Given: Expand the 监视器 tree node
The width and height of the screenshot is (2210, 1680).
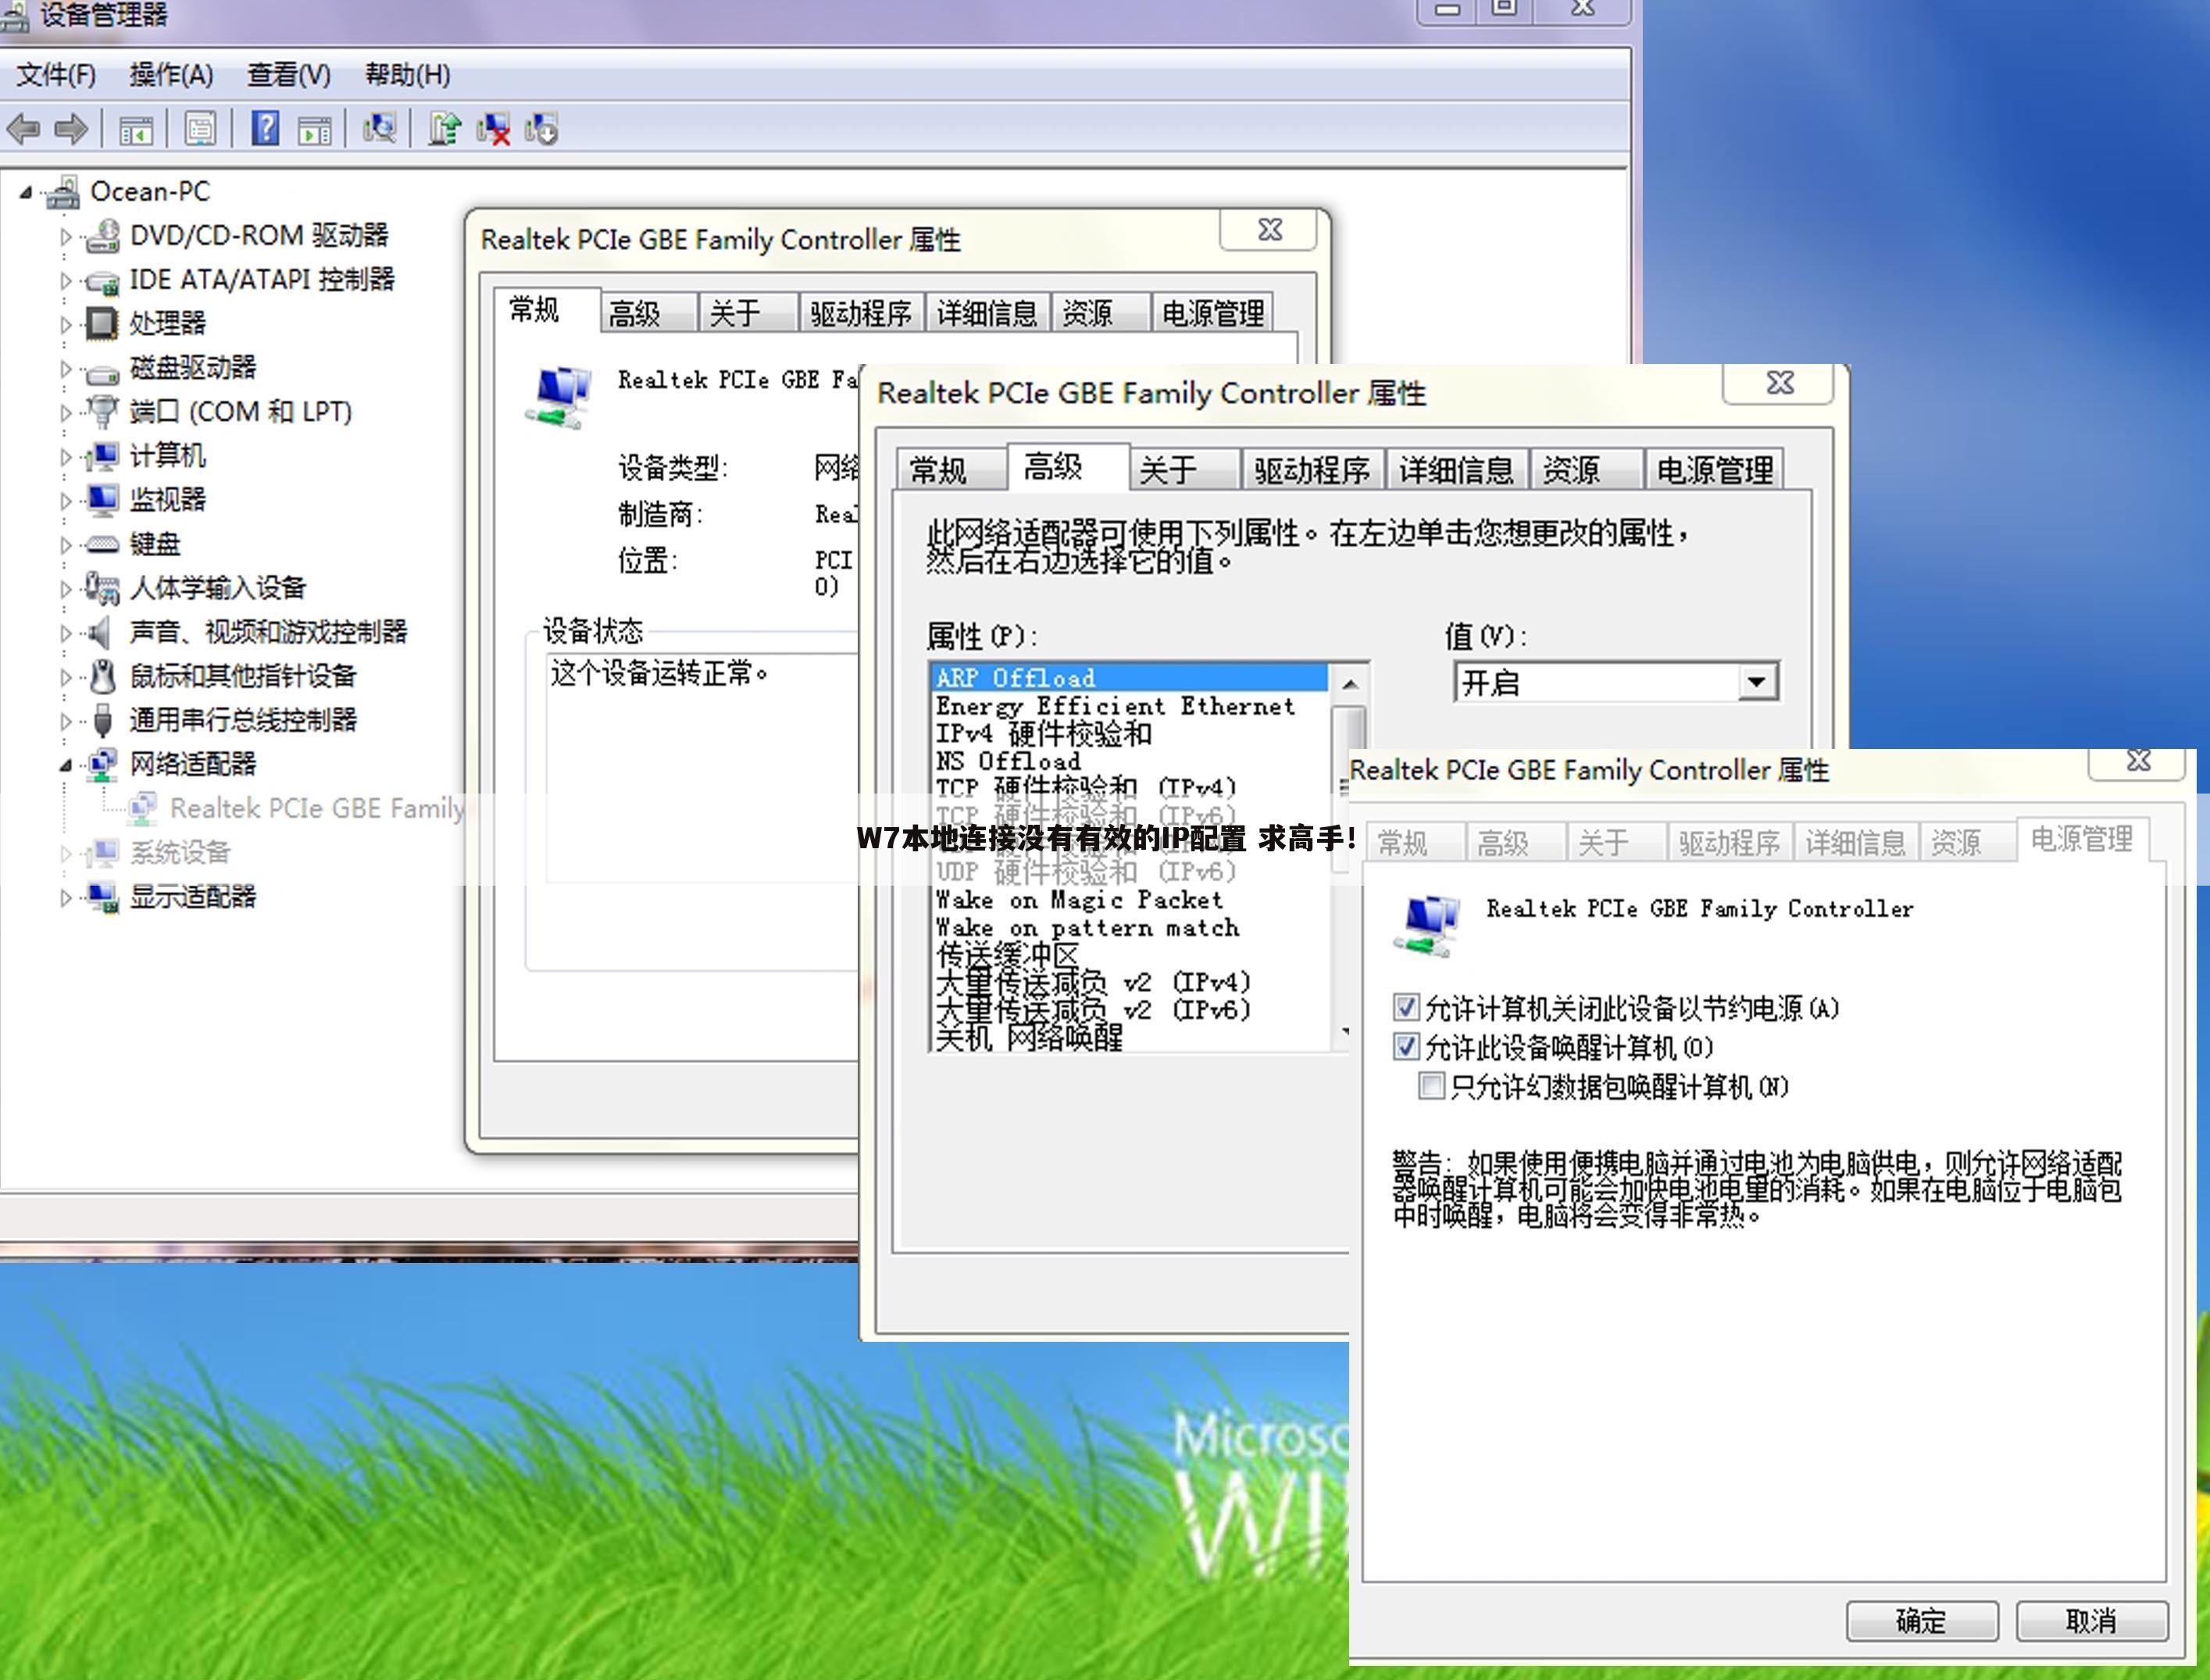Looking at the screenshot, I should [x=65, y=500].
